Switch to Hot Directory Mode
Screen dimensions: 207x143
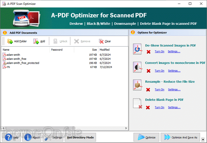[80, 137]
